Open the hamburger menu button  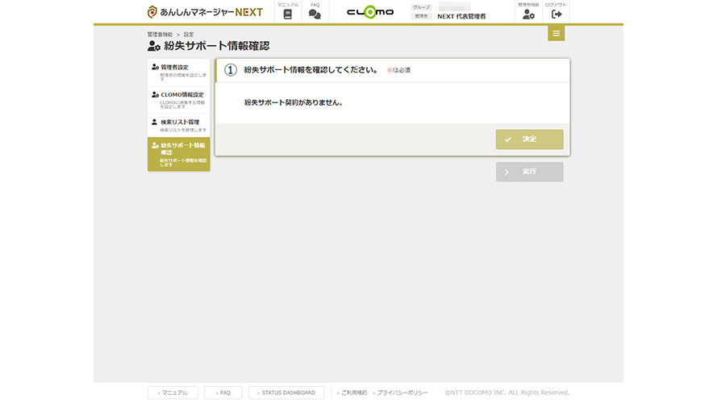point(556,33)
